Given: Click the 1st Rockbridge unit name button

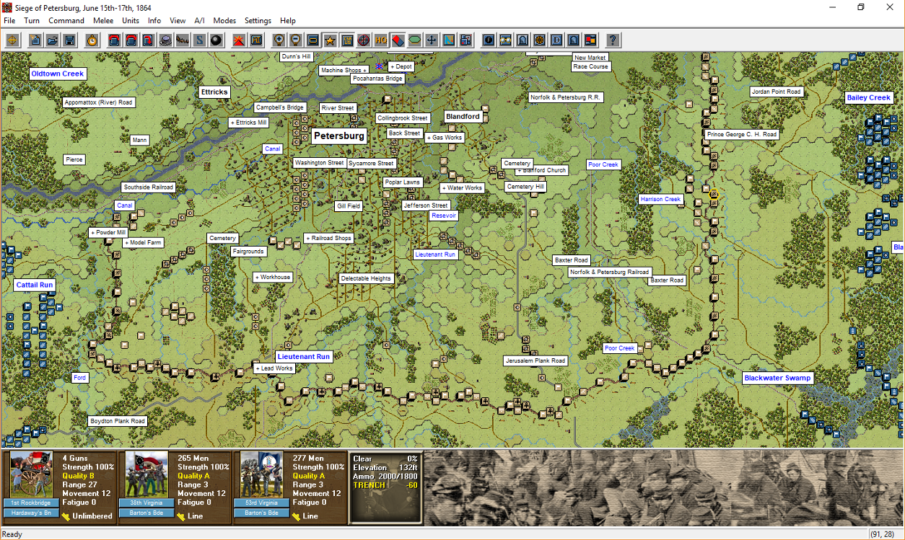Looking at the screenshot, I should tap(31, 503).
